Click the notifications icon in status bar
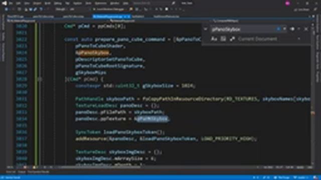Screen dimensions: 321x180 pyautogui.click(x=315, y=177)
